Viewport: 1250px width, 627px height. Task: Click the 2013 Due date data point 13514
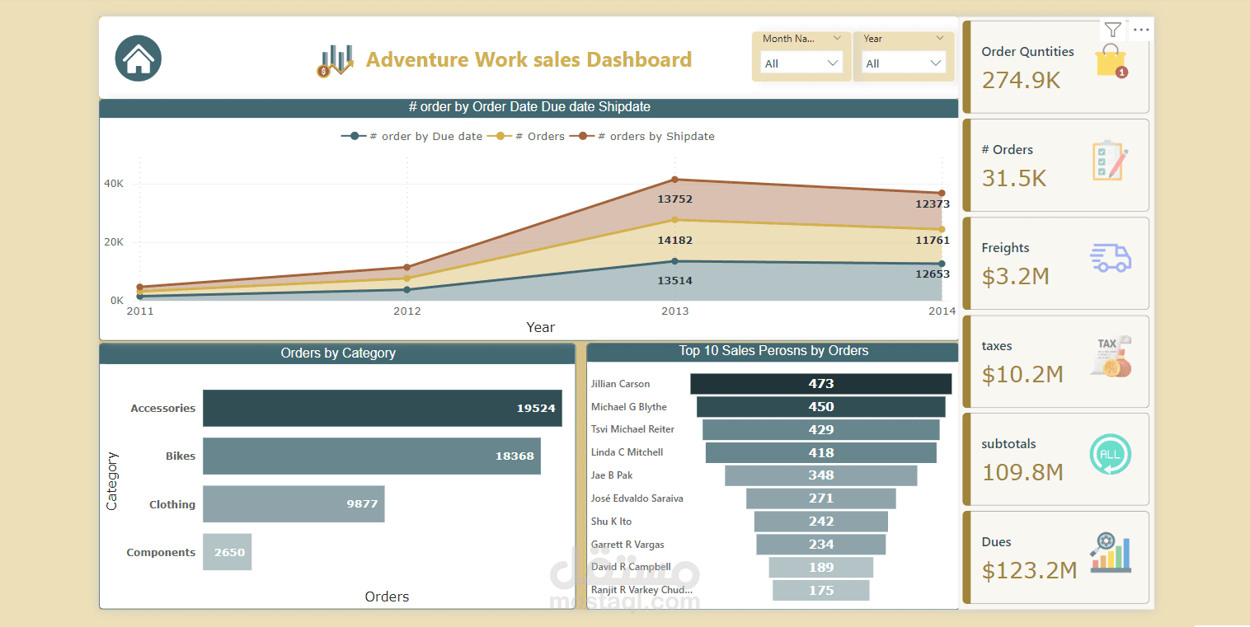point(674,261)
